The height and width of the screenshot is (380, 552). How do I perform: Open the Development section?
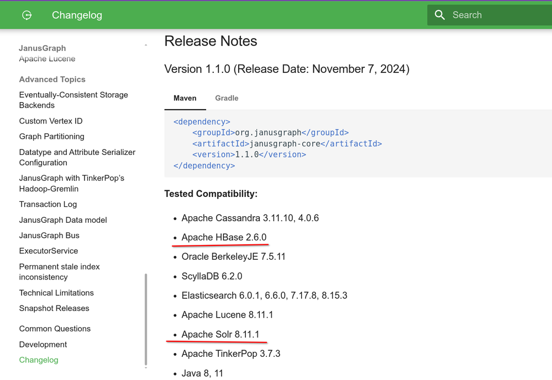(x=43, y=345)
